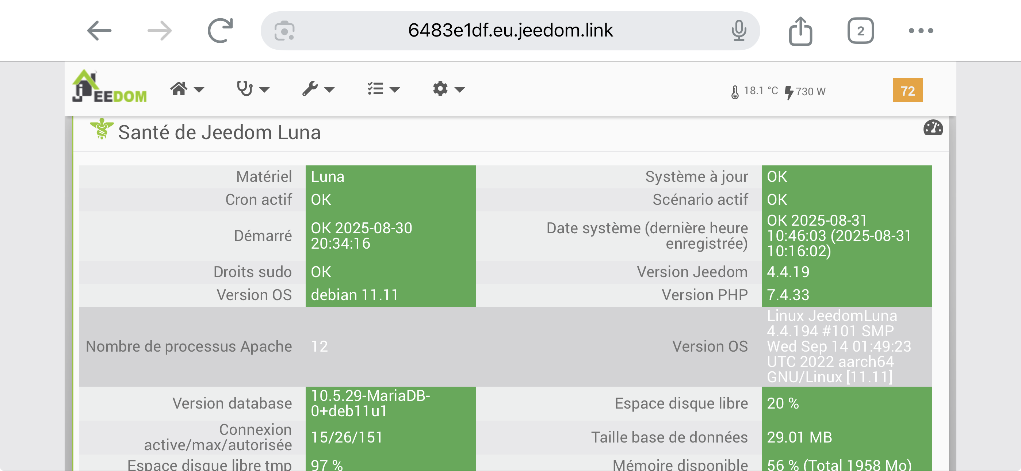The image size is (1021, 471).
Task: Open the checklist plugins menu
Action: (383, 89)
